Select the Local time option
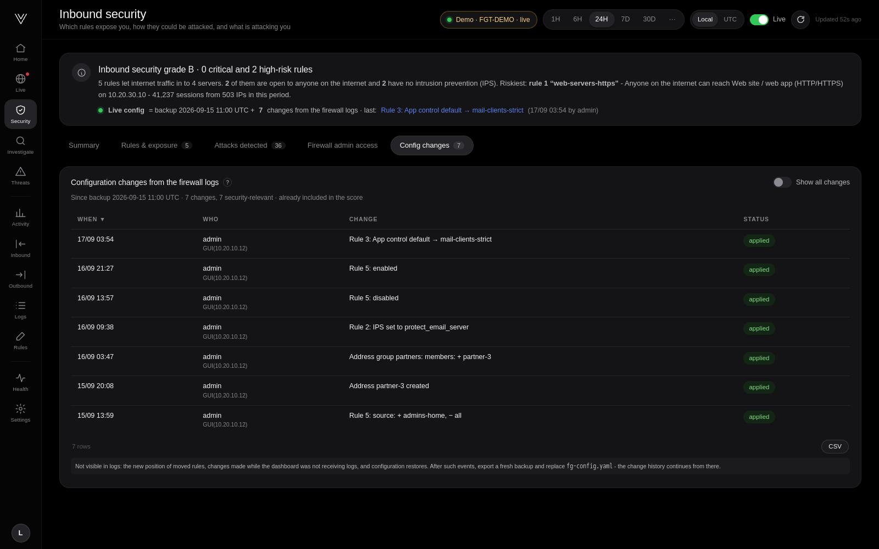879x549 pixels. click(x=705, y=20)
